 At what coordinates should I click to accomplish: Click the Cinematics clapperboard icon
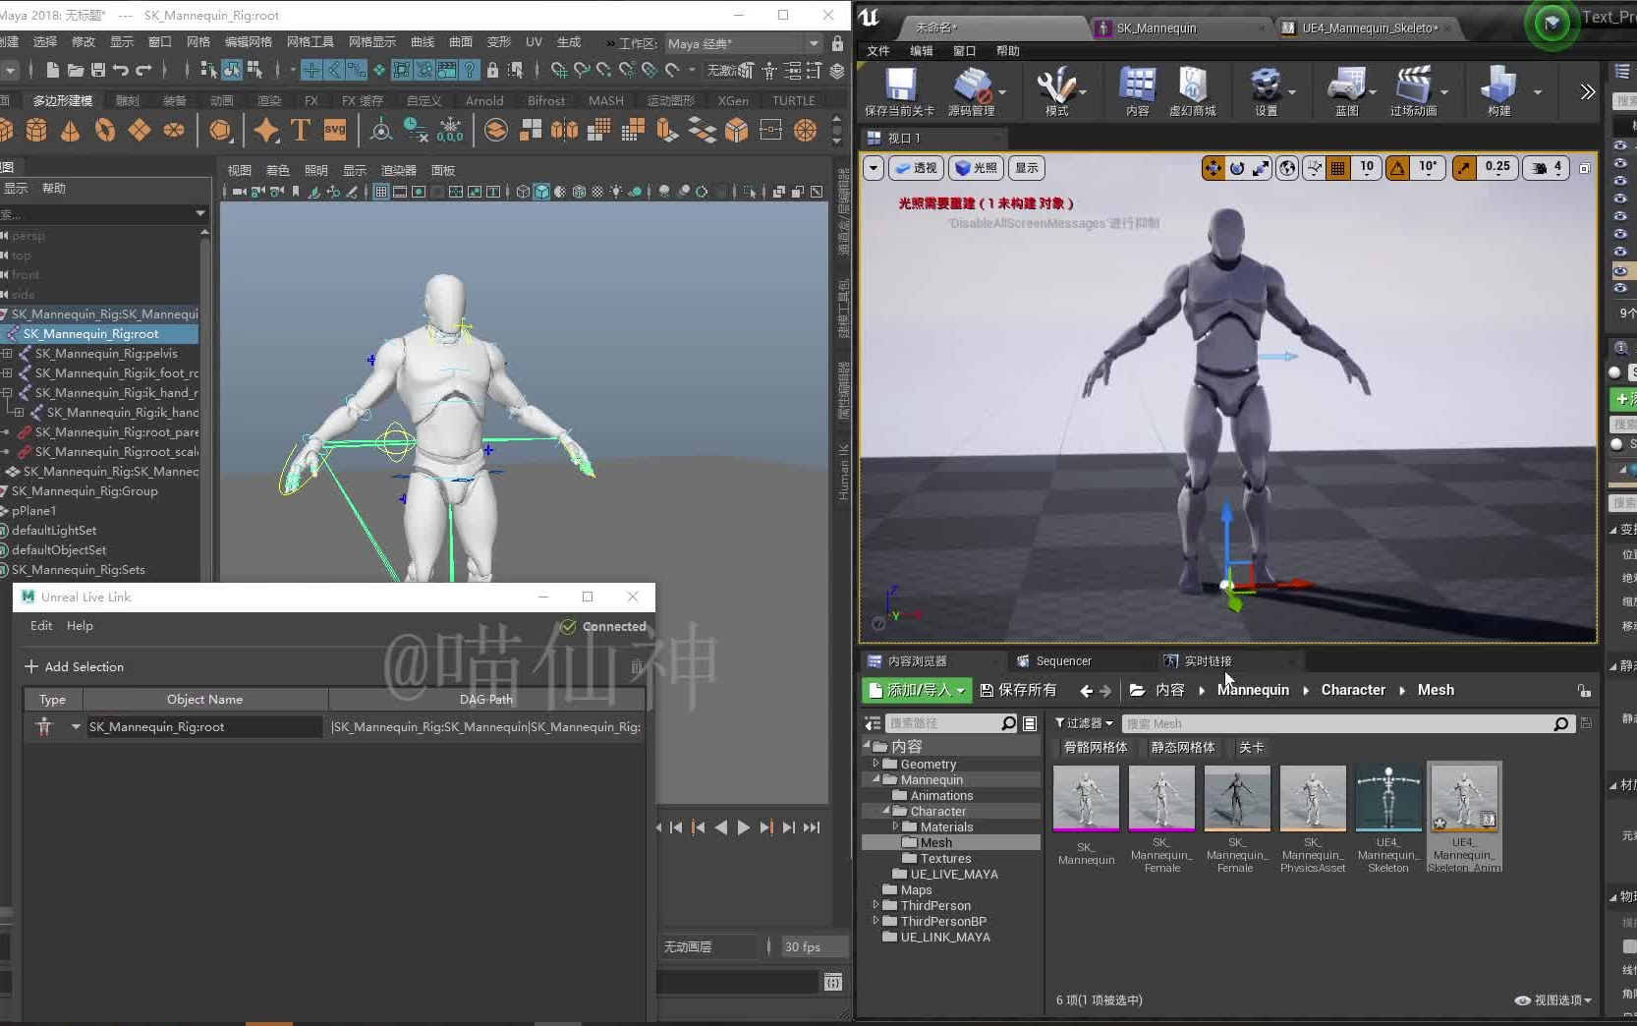click(x=1413, y=86)
